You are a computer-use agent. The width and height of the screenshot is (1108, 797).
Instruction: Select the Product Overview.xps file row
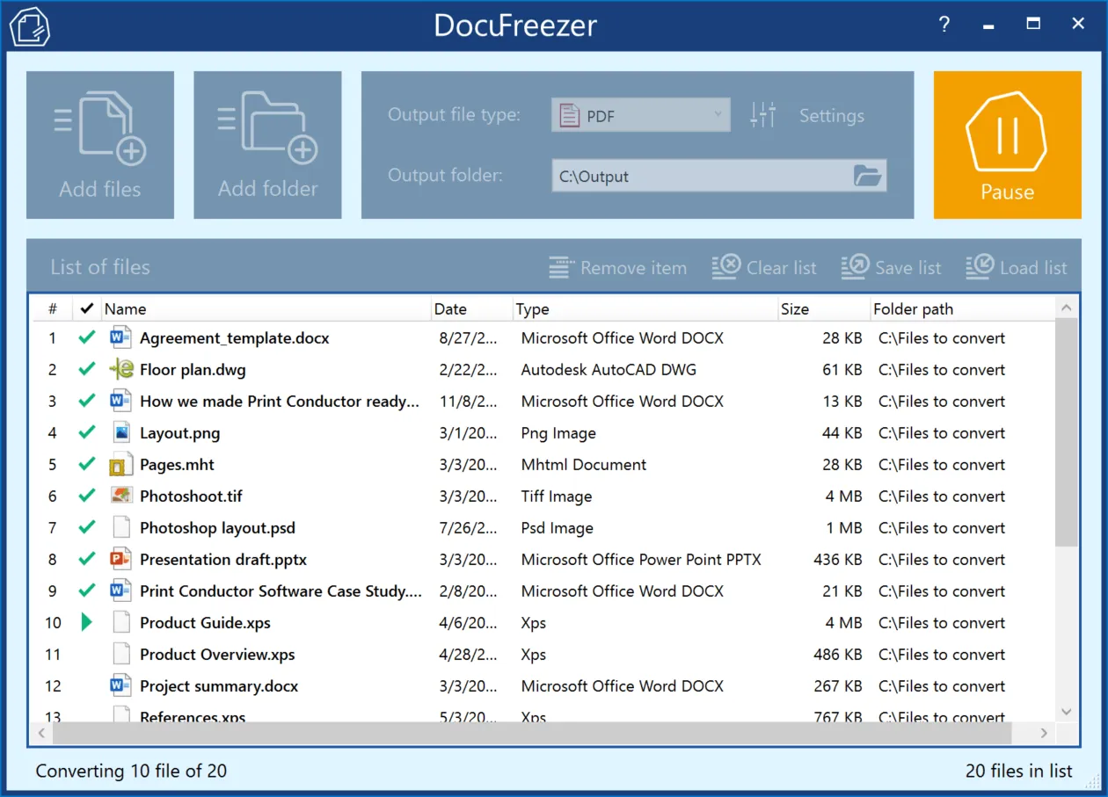217,655
